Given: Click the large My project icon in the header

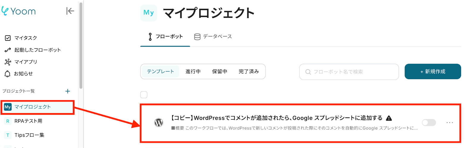Looking at the screenshot, I should coord(148,13).
